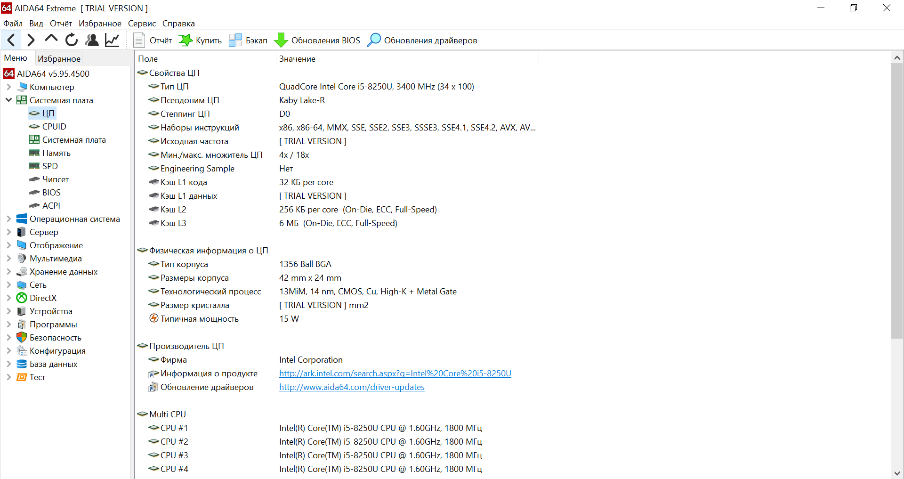Open the aida64.com driver-updates link
The image size is (904, 479).
click(x=352, y=387)
